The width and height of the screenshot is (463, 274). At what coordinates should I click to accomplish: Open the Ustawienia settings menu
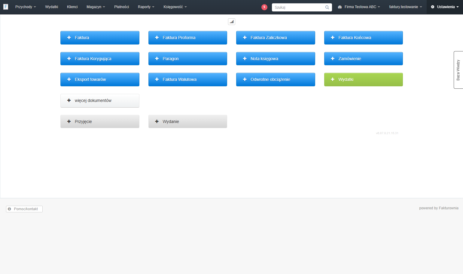(445, 7)
